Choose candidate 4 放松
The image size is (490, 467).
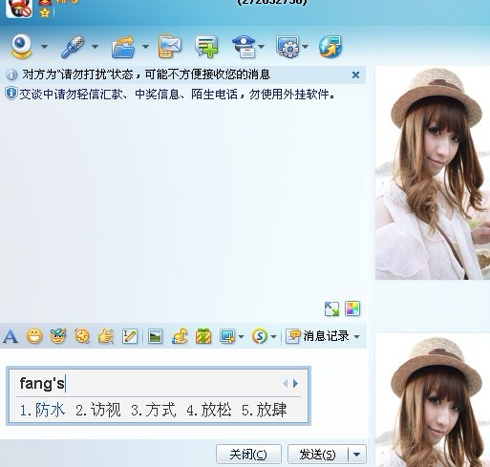coord(209,410)
